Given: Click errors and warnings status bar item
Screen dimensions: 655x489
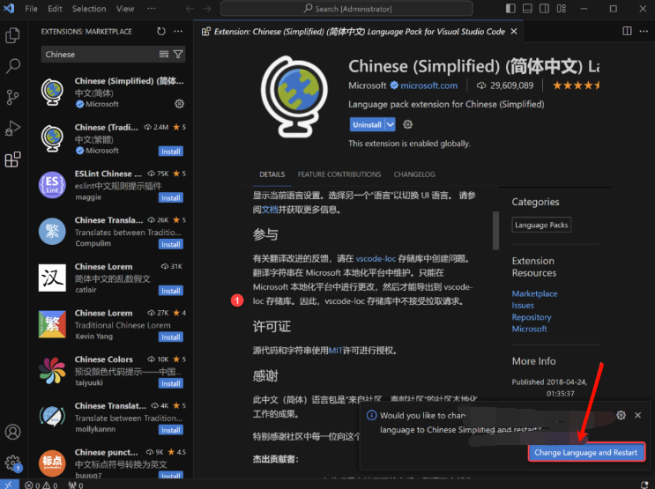Looking at the screenshot, I should click(41, 485).
